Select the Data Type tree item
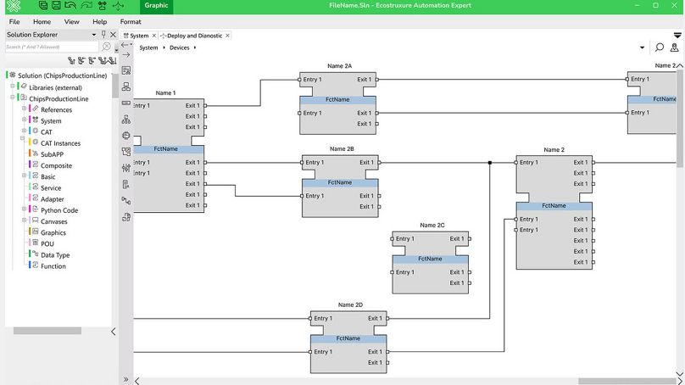 click(55, 254)
